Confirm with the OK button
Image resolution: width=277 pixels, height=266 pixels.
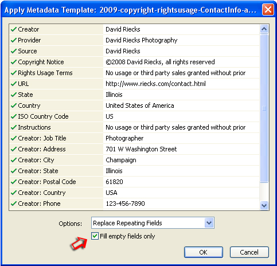[204, 252]
